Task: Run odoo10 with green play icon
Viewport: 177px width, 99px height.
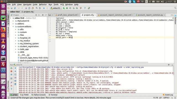Action: click(x=64, y=8)
